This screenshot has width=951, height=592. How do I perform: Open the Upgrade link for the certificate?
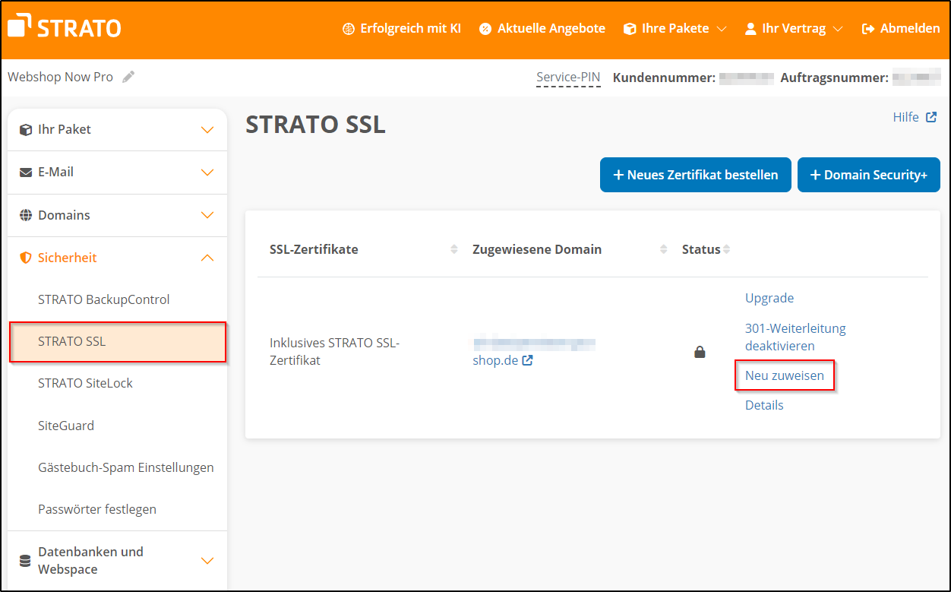click(x=769, y=298)
